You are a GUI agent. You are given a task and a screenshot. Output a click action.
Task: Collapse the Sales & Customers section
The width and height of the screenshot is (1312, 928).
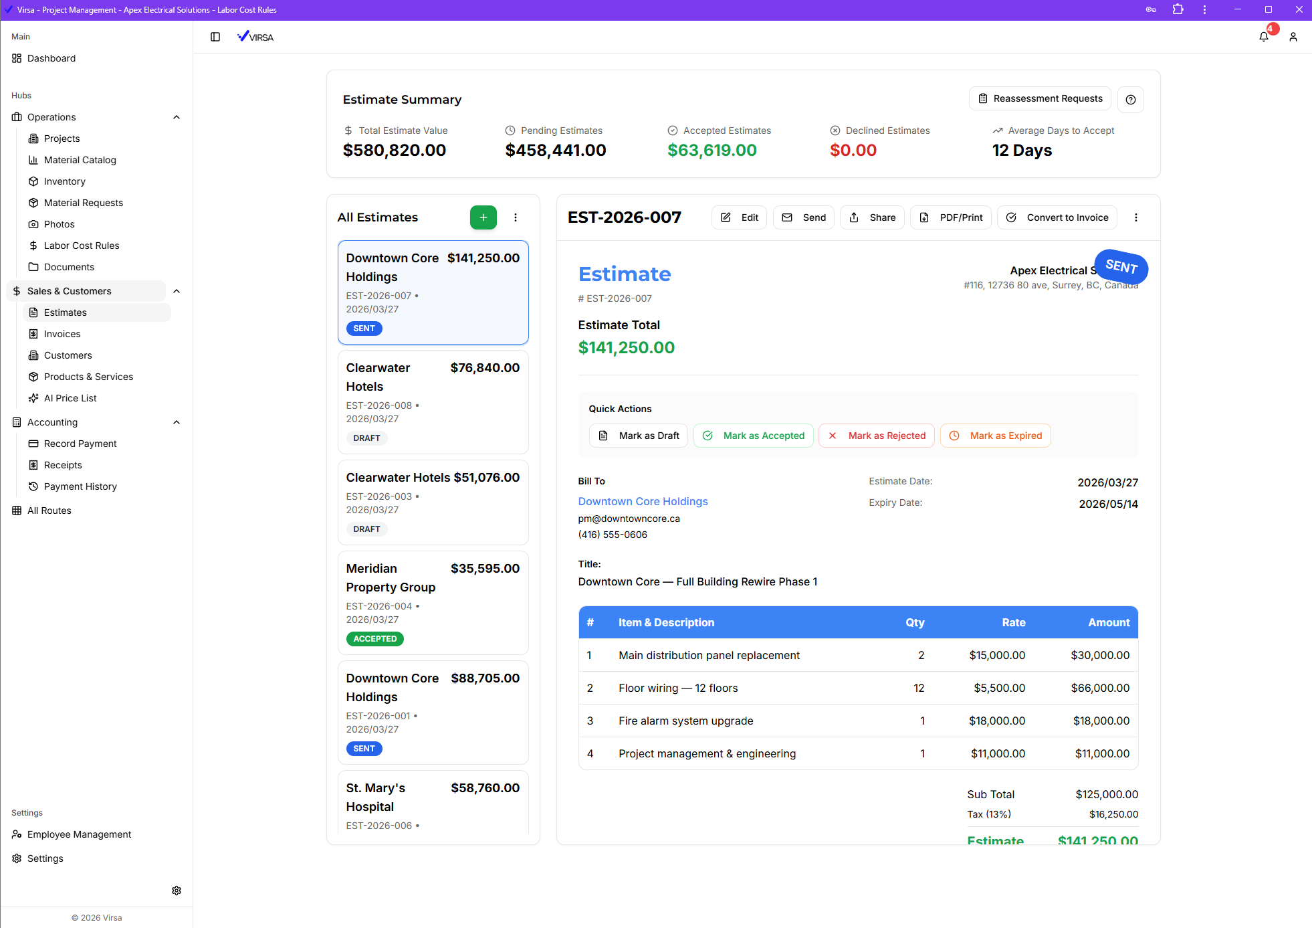tap(177, 291)
